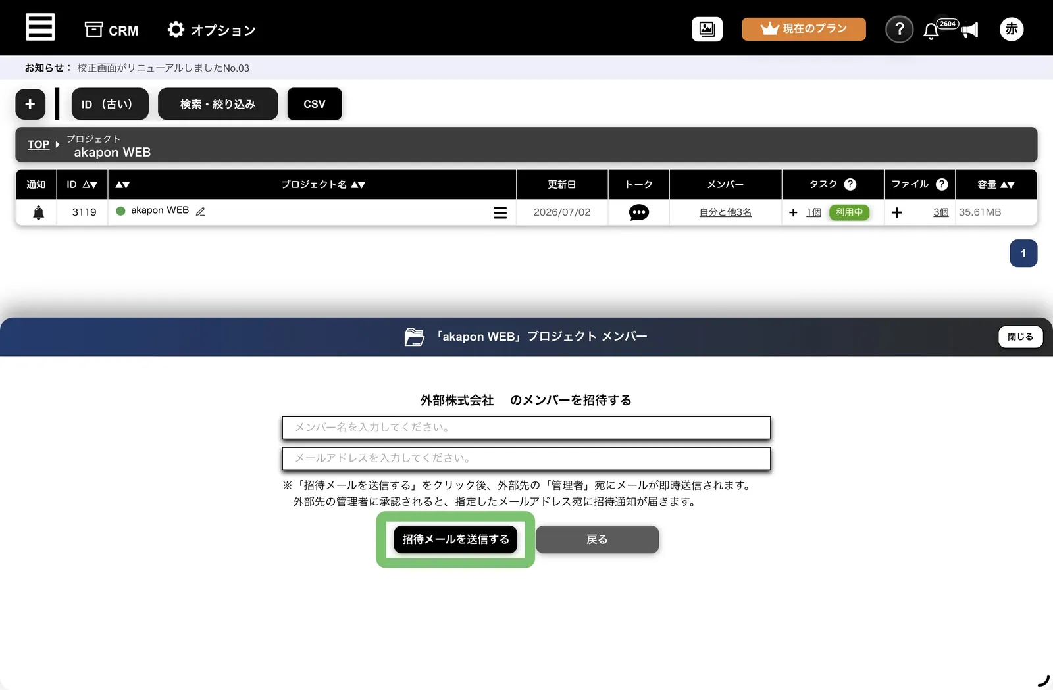This screenshot has height=690, width=1053.
Task: Go to TOP breadcrumb link
Action: tap(38, 145)
